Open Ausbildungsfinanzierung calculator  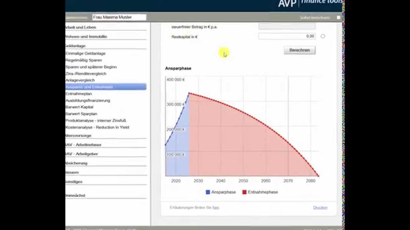click(x=88, y=101)
